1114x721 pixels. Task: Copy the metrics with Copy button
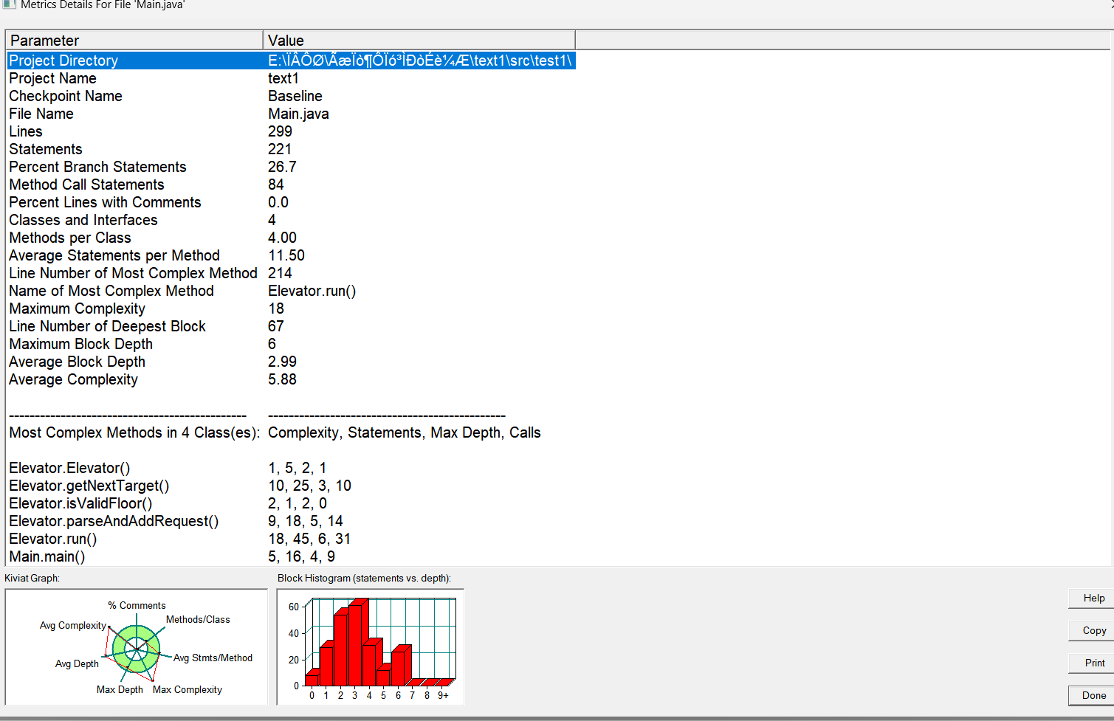click(x=1093, y=631)
